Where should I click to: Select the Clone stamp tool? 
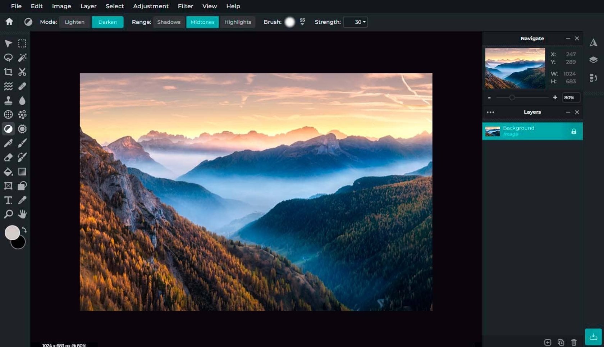pyautogui.click(x=9, y=101)
